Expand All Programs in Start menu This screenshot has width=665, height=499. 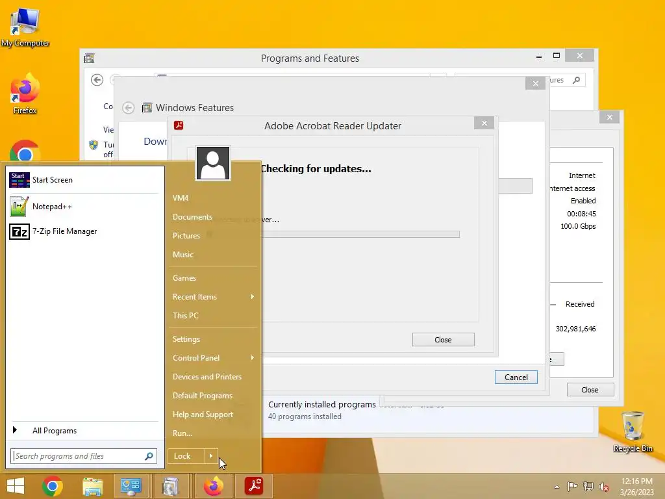(84, 431)
